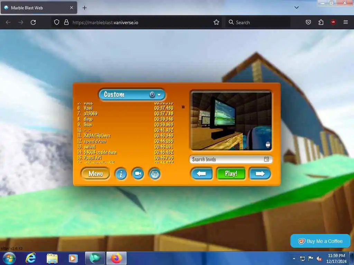
Task: Go to the previous level arrow
Action: (x=202, y=174)
